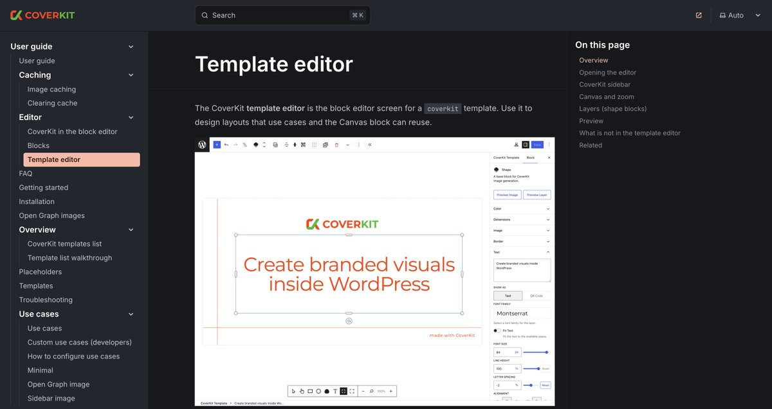Click the blue plus inserter in the editor screenshot
This screenshot has height=409, width=772.
(217, 145)
